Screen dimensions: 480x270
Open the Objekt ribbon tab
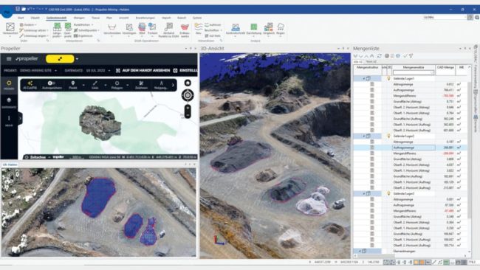[x=35, y=18]
